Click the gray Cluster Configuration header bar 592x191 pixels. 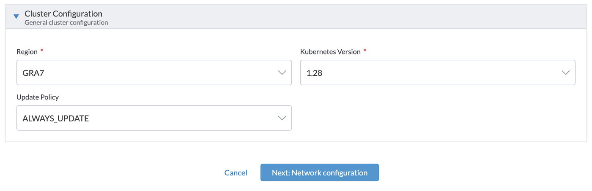coord(338,17)
